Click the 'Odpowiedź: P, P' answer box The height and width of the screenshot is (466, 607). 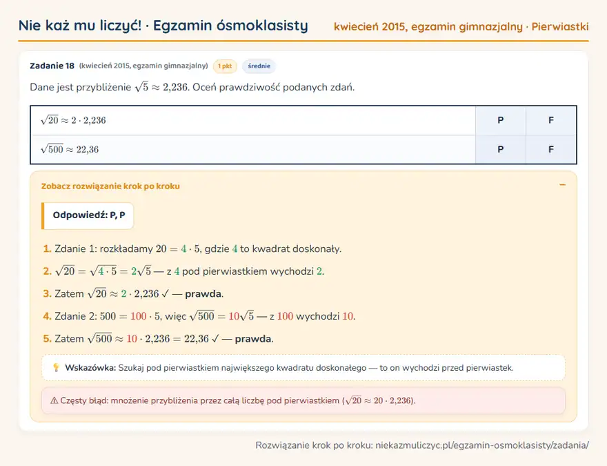coord(88,215)
